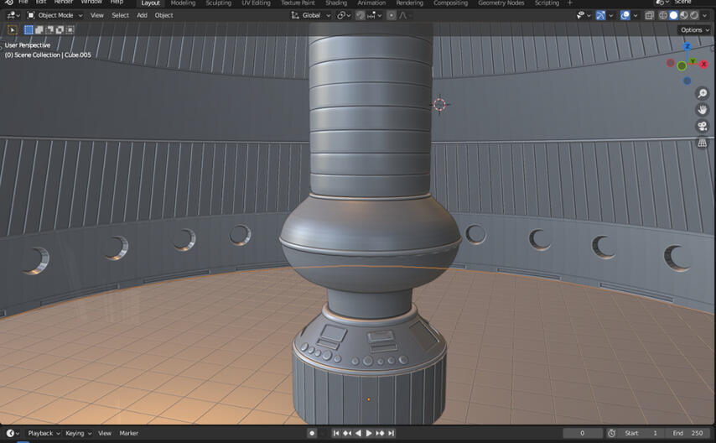Jump to the timeline start frame
The width and height of the screenshot is (716, 443).
336,433
